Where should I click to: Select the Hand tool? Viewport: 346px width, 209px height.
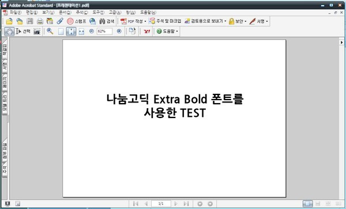(x=9, y=32)
